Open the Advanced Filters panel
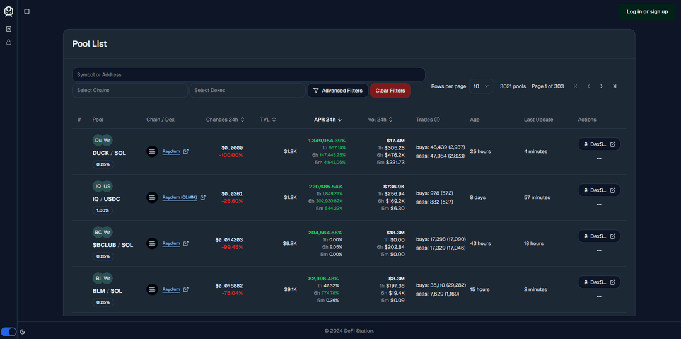This screenshot has height=339, width=681. coord(337,91)
